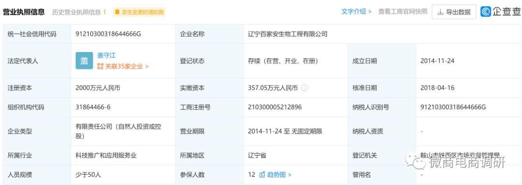Click the 盖 avatar tile
Image resolution: width=522 pixels, height=185 pixels.
point(84,61)
